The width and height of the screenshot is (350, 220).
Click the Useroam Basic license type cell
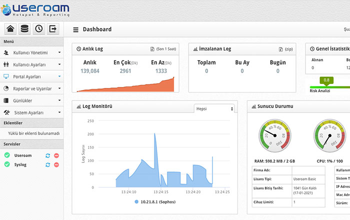pos(308,179)
